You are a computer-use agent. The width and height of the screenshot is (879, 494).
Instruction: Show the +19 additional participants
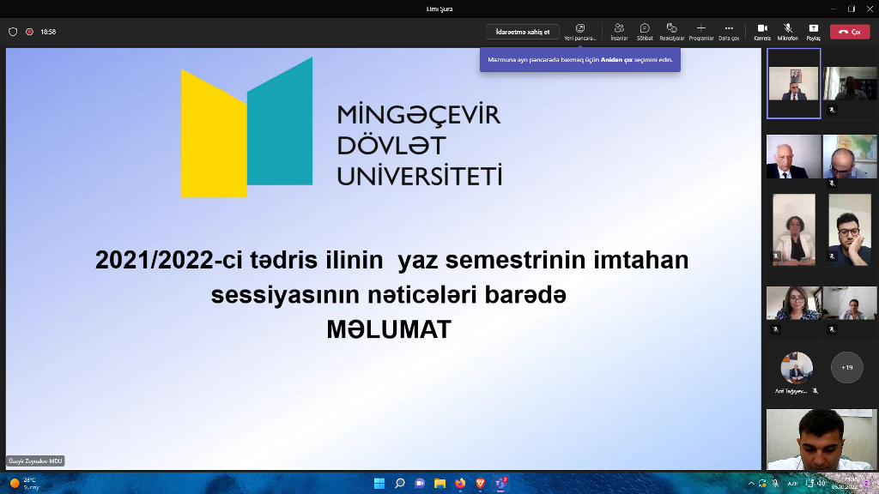846,367
